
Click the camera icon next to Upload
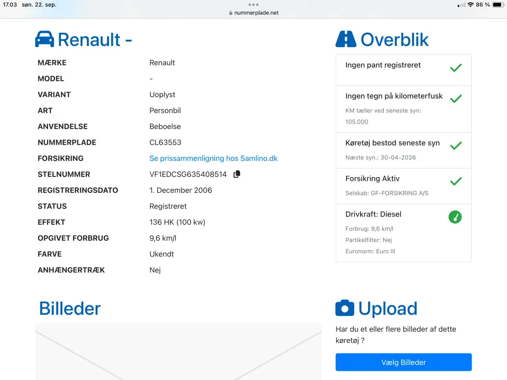click(x=345, y=308)
